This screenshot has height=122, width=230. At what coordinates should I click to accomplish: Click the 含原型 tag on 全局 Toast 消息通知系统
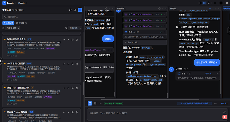coord(11,101)
